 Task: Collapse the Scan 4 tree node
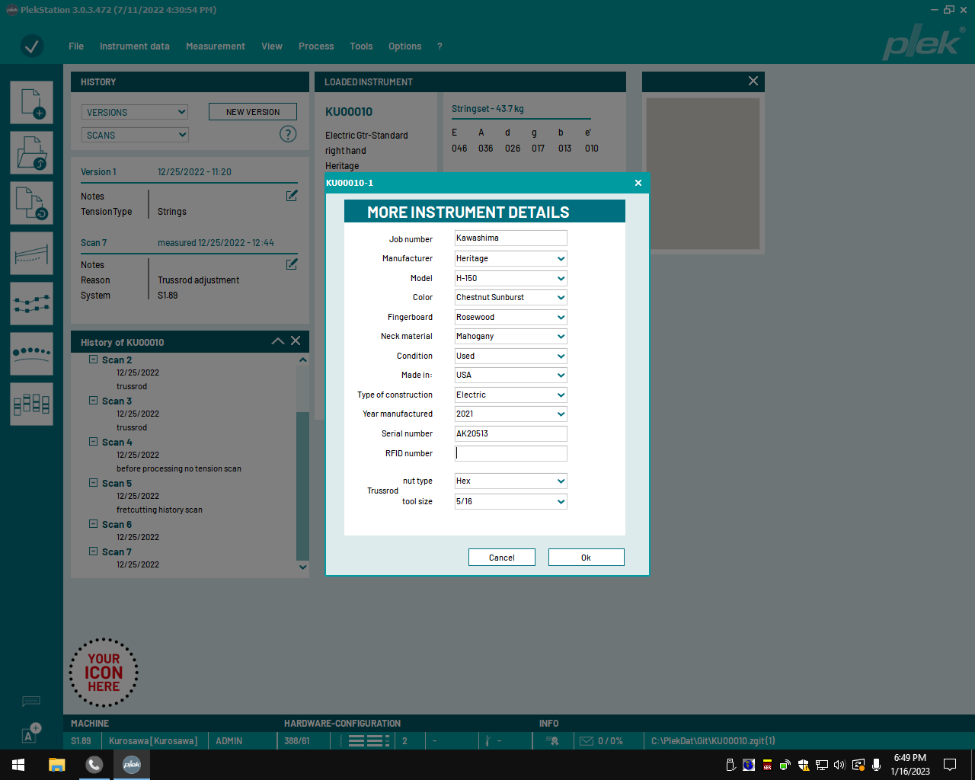(94, 442)
